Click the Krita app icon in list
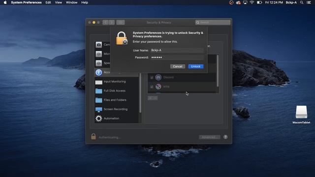This screenshot has width=315, height=177. pyautogui.click(x=158, y=87)
